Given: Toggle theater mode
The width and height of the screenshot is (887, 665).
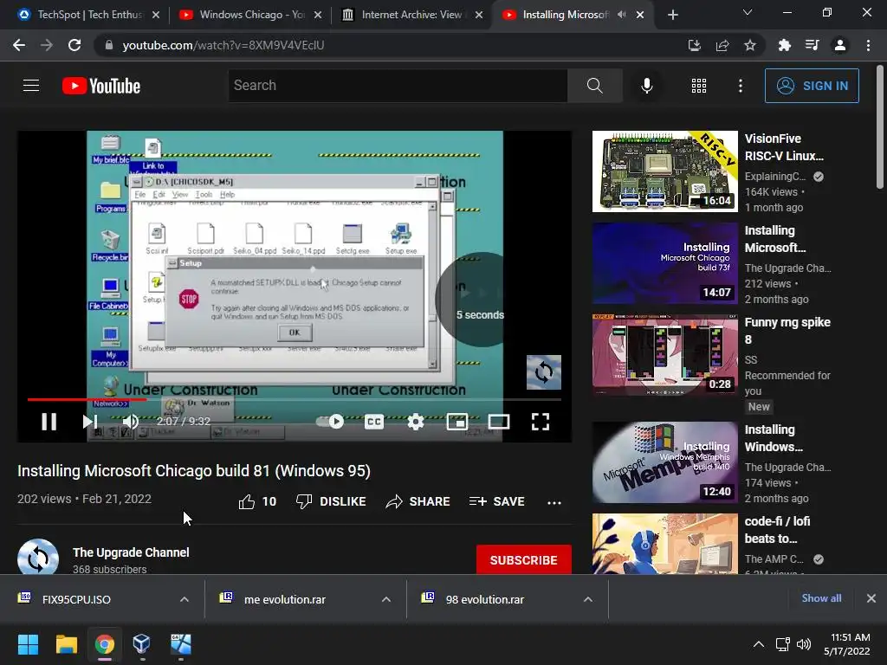Looking at the screenshot, I should [499, 422].
